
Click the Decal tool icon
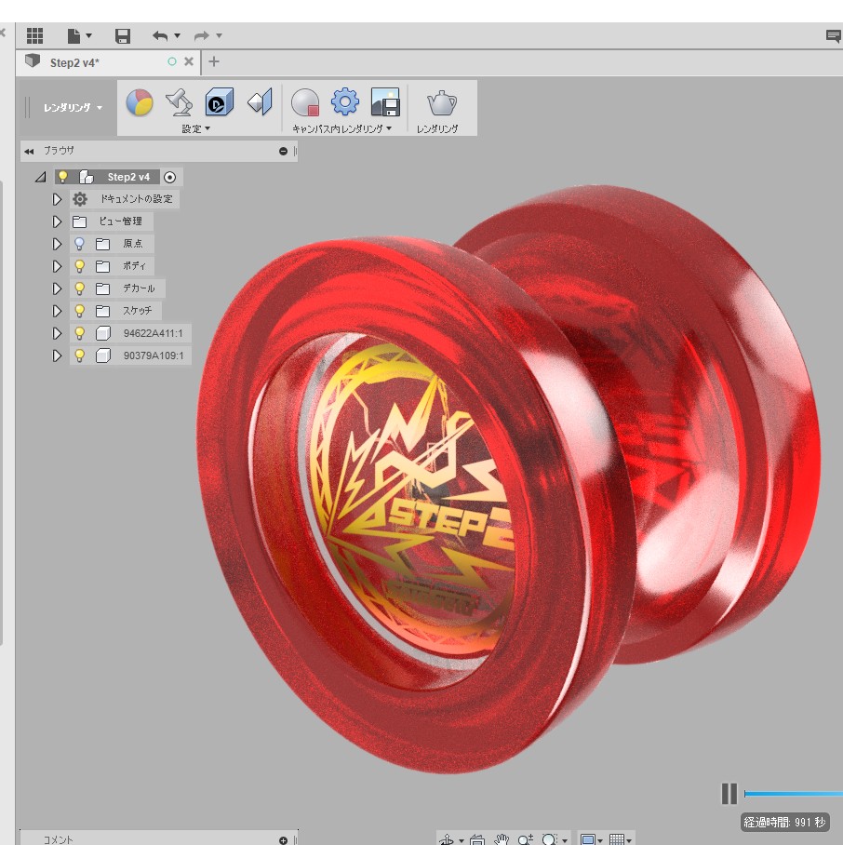(x=220, y=101)
